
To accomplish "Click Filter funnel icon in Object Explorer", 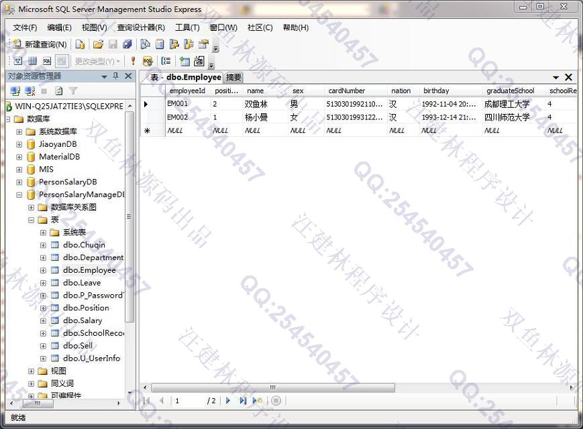I will (x=73, y=91).
